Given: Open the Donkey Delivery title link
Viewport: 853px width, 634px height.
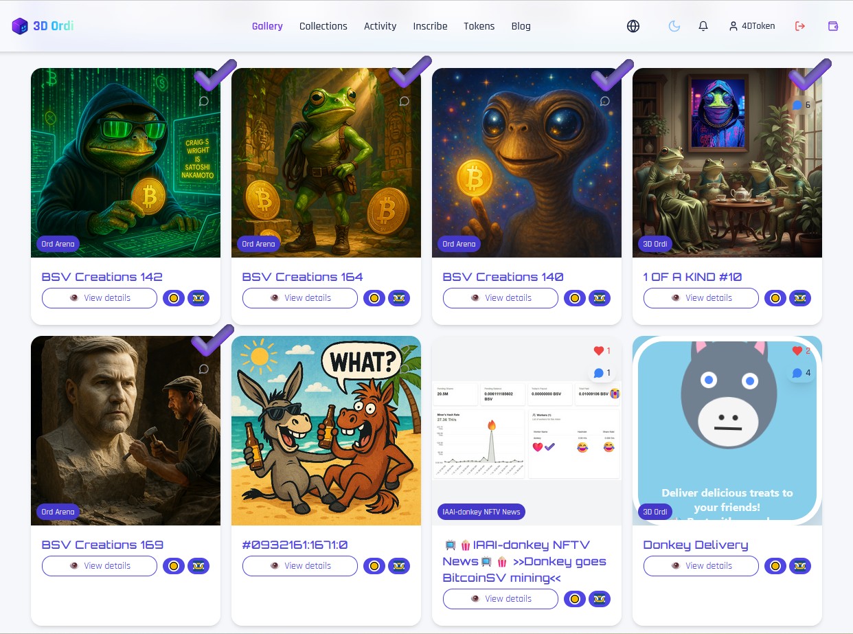Looking at the screenshot, I should pos(696,545).
